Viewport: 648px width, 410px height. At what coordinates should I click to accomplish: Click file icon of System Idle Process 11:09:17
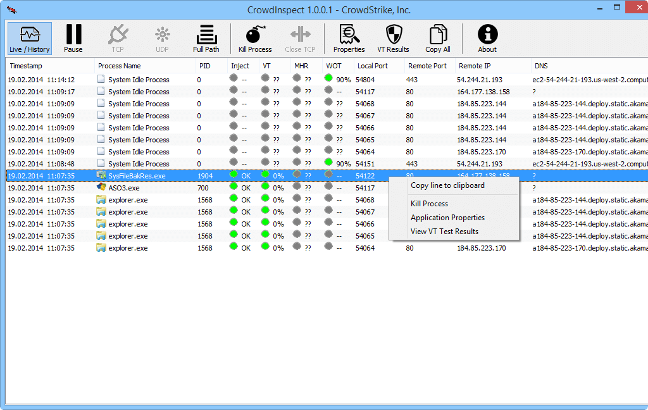click(101, 91)
